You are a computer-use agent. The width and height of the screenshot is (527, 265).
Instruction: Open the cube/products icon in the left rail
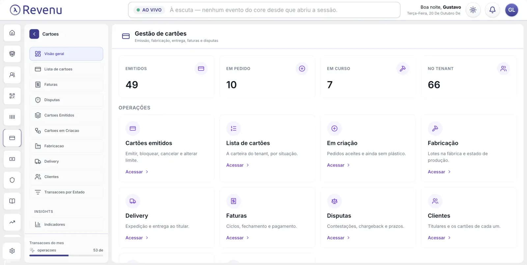point(12,54)
